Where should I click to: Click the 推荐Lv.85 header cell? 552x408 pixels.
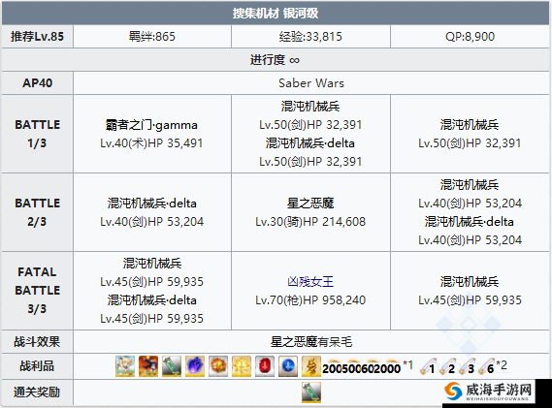pyautogui.click(x=37, y=36)
